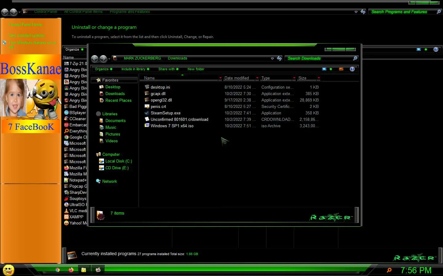The image size is (443, 276).
Task: Toggle the preview pane in Downloads
Action: click(x=341, y=69)
